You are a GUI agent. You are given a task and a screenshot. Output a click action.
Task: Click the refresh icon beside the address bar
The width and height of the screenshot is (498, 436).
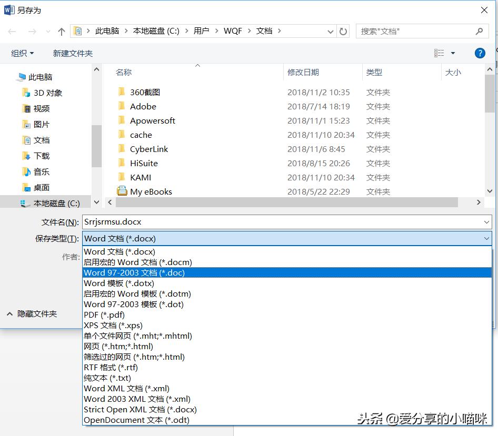[343, 31]
